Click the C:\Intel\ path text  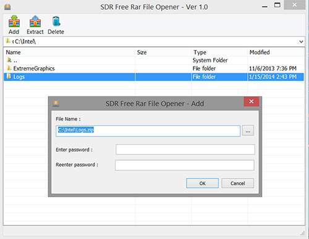(x=25, y=41)
